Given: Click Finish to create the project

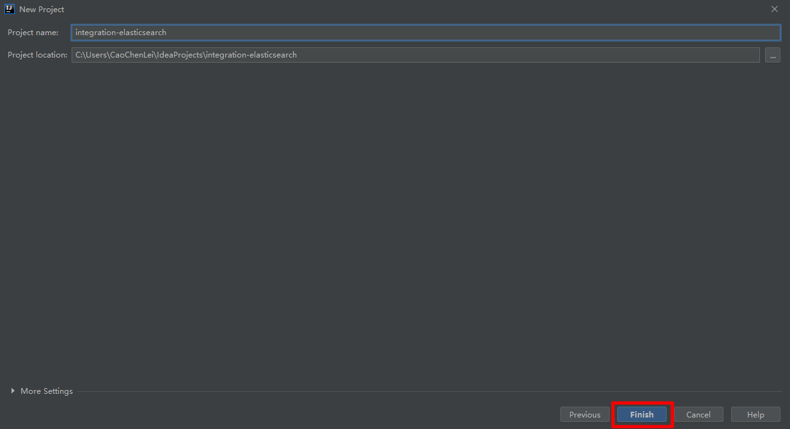Looking at the screenshot, I should click(x=642, y=414).
